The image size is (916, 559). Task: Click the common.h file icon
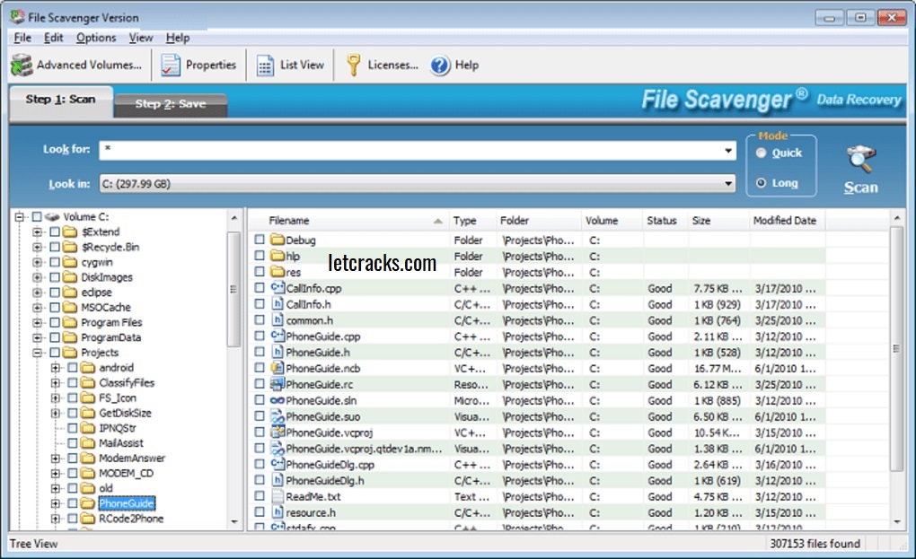tap(277, 319)
